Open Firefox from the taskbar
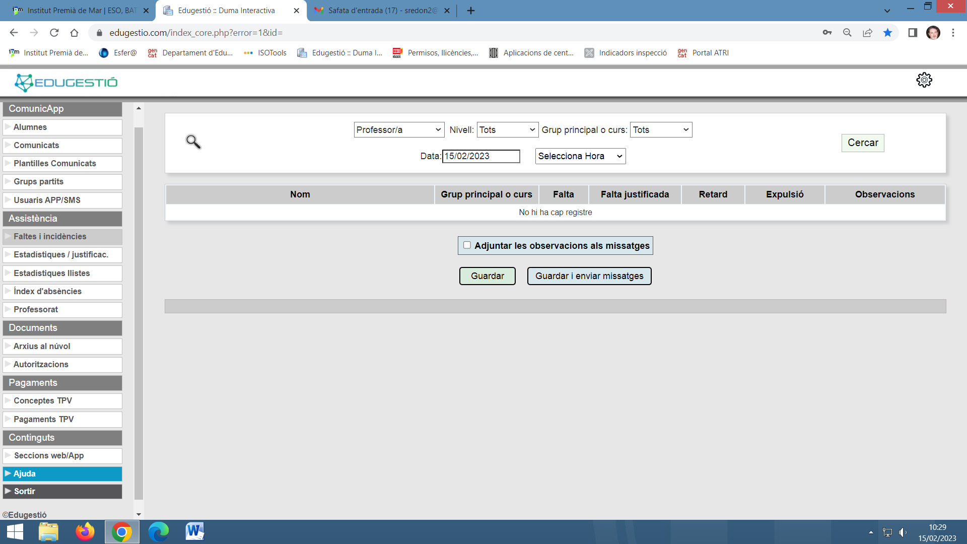 pos(85,532)
